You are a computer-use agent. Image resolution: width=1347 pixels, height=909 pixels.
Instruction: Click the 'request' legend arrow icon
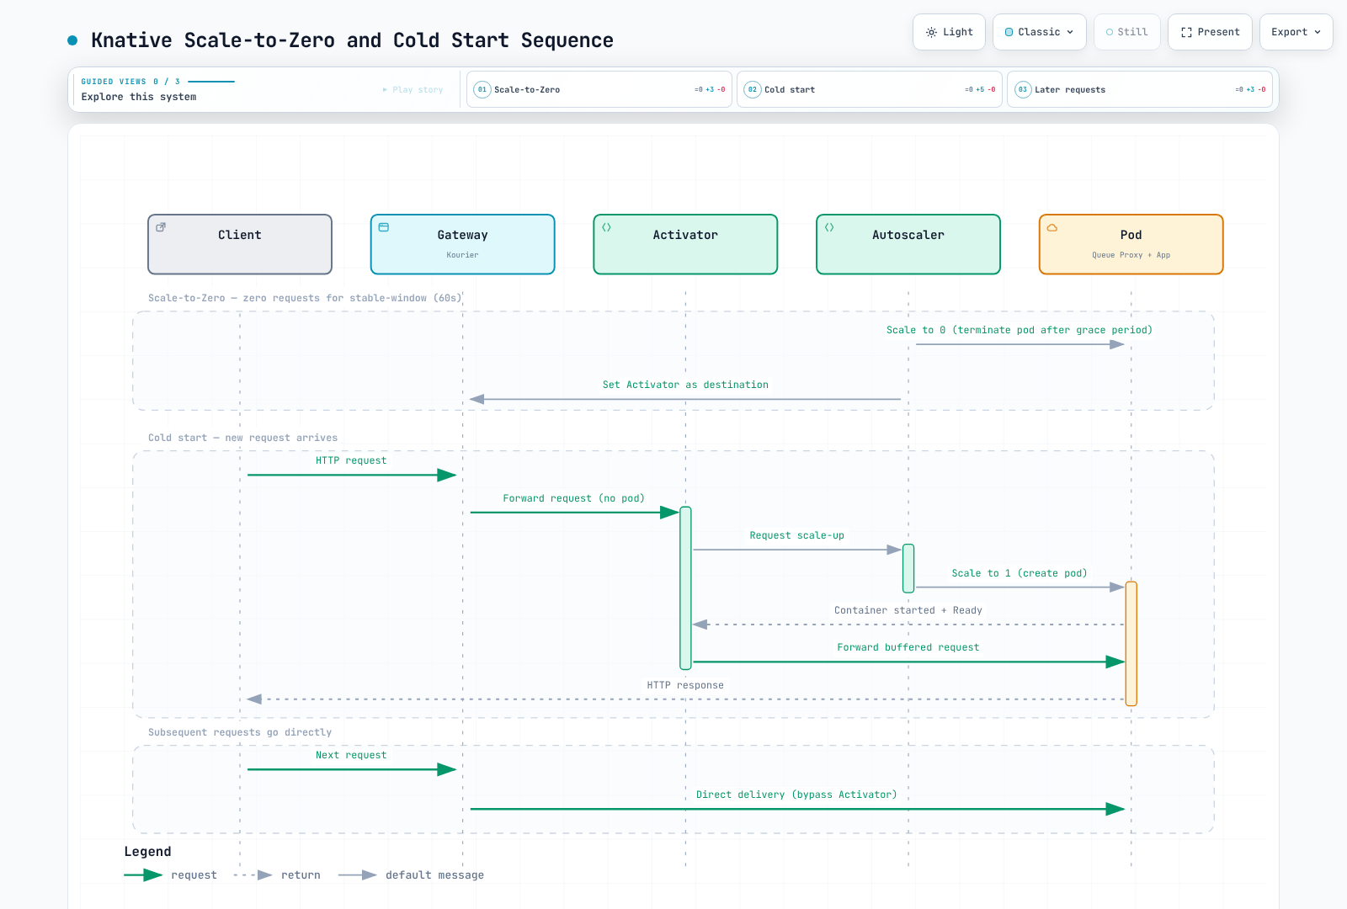[143, 875]
